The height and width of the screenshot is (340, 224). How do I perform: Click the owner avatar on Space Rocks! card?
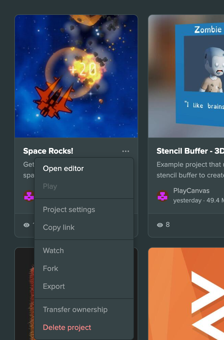[x=29, y=196]
